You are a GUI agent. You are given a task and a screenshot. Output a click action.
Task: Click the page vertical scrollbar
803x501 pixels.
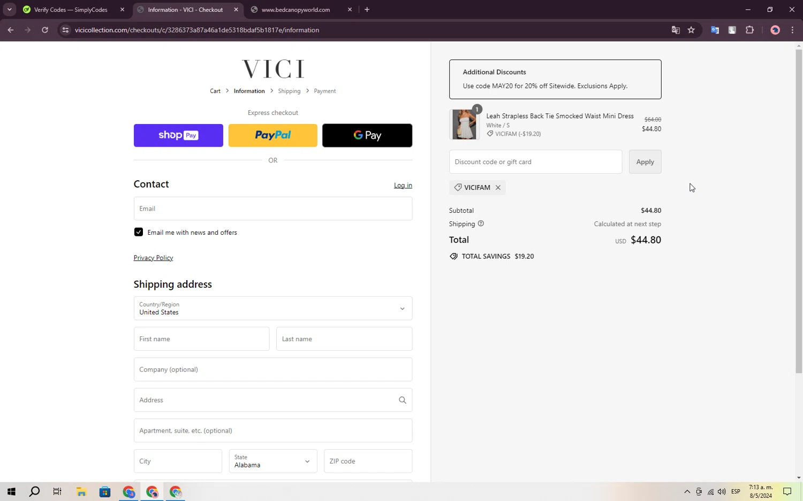tap(799, 212)
